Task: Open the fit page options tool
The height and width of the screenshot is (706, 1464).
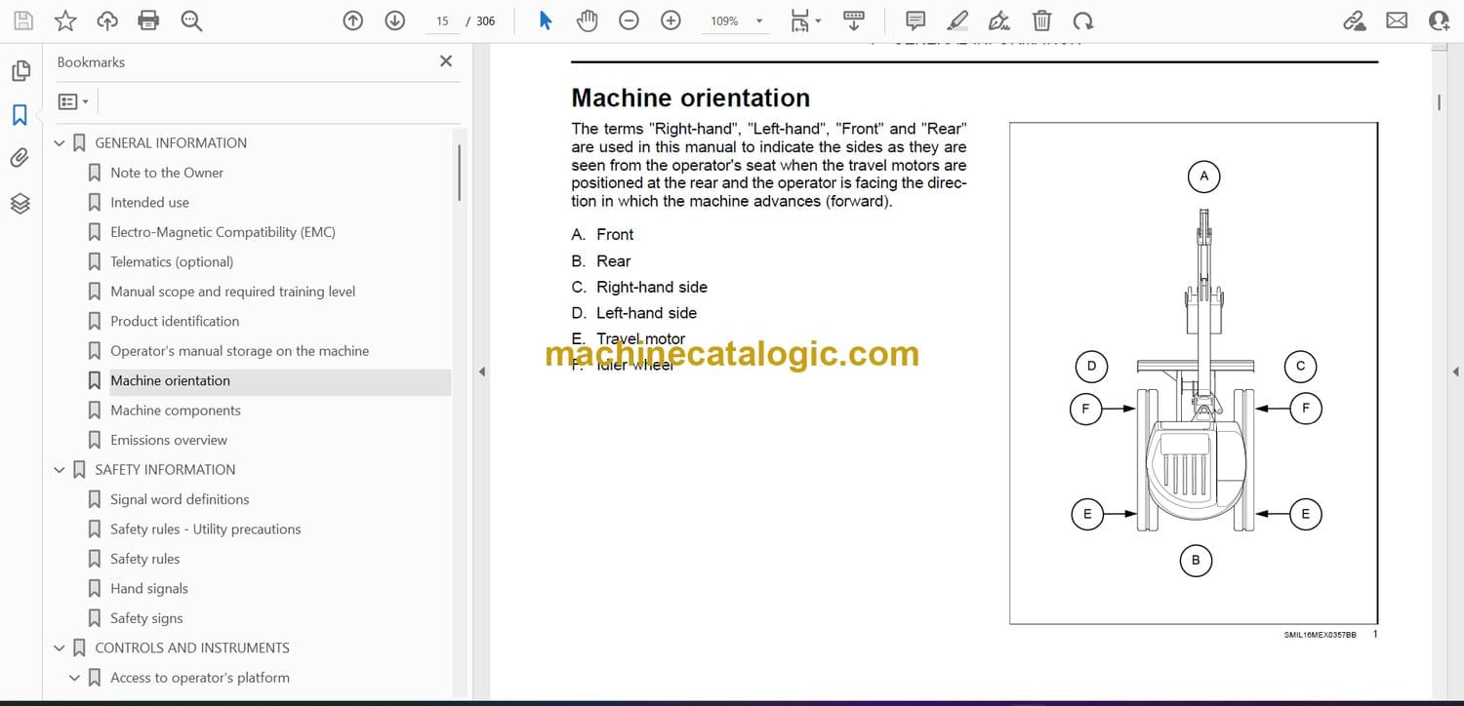Action: pos(805,20)
